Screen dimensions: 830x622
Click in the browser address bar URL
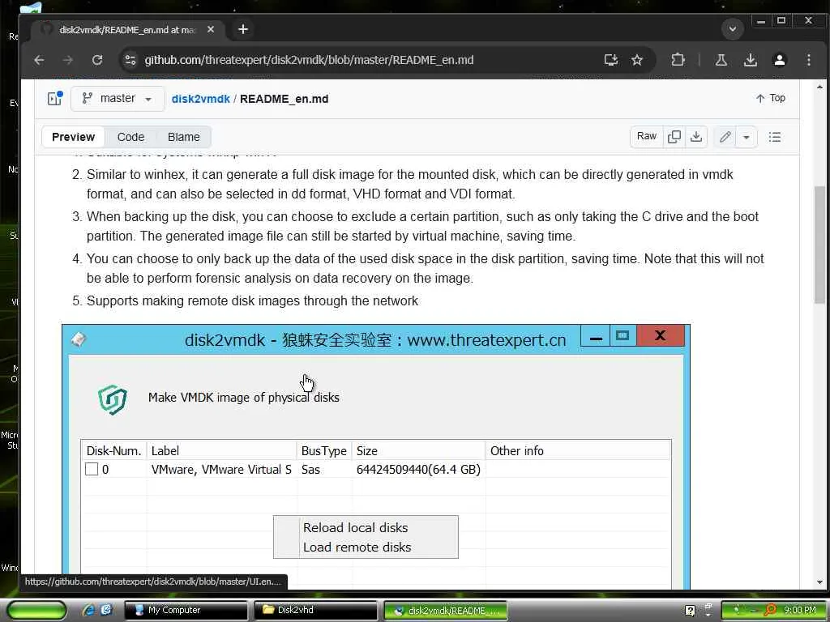point(309,60)
